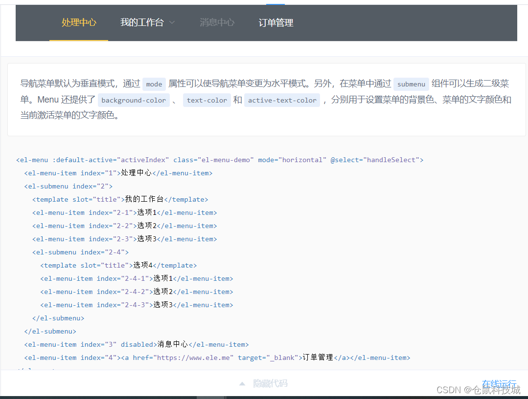Click the el-submenu index="2" code line

point(69,186)
